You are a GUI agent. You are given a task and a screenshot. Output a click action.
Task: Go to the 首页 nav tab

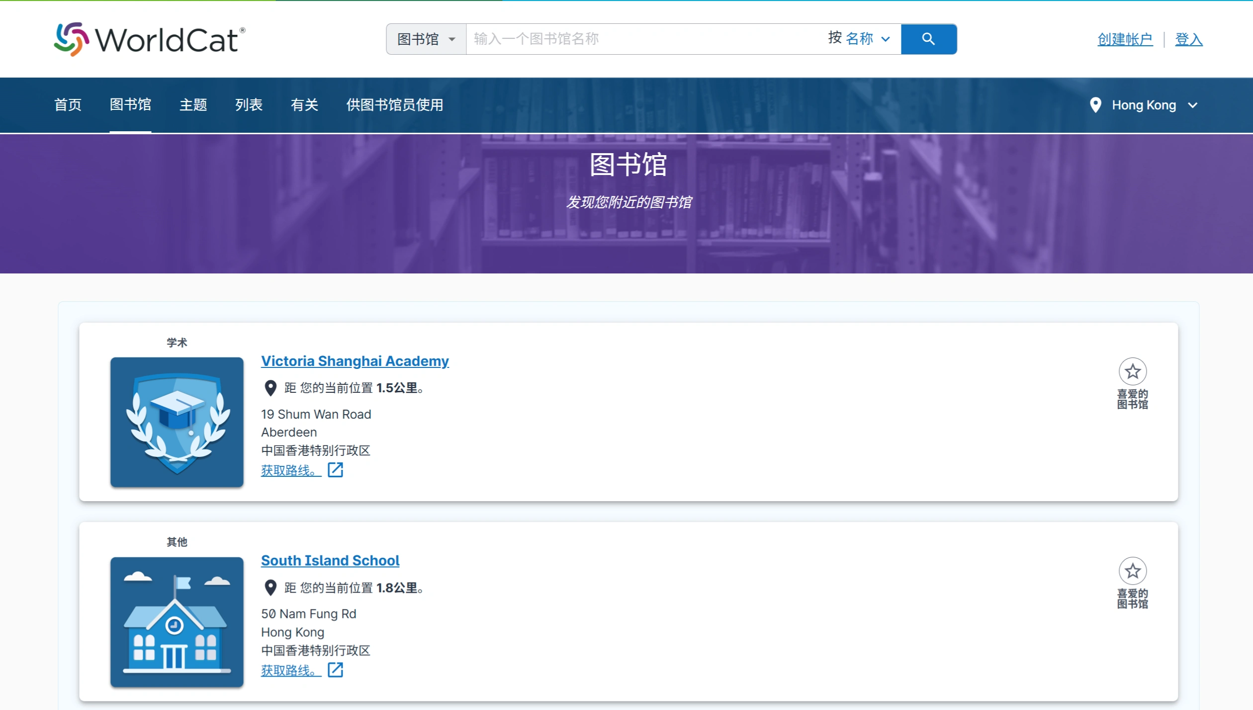[68, 105]
